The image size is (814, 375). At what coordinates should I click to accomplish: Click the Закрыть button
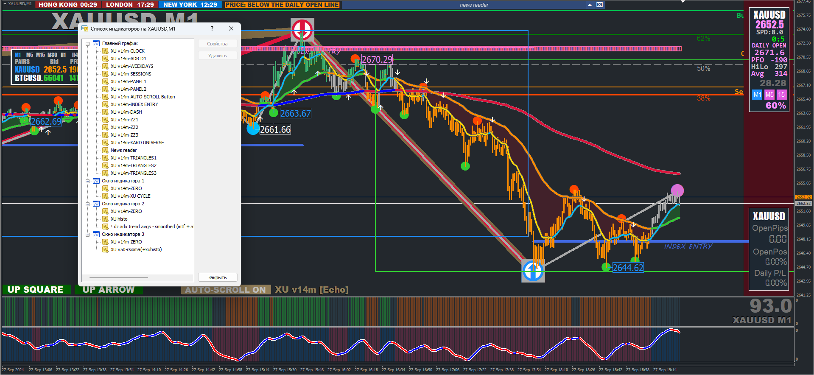217,277
